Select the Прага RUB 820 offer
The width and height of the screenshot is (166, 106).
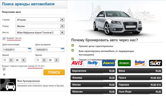140,78
